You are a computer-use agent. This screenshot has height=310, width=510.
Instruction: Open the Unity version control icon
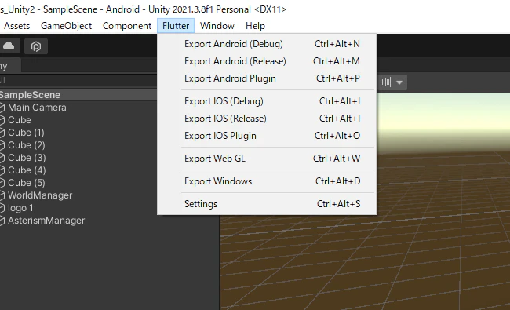point(36,46)
